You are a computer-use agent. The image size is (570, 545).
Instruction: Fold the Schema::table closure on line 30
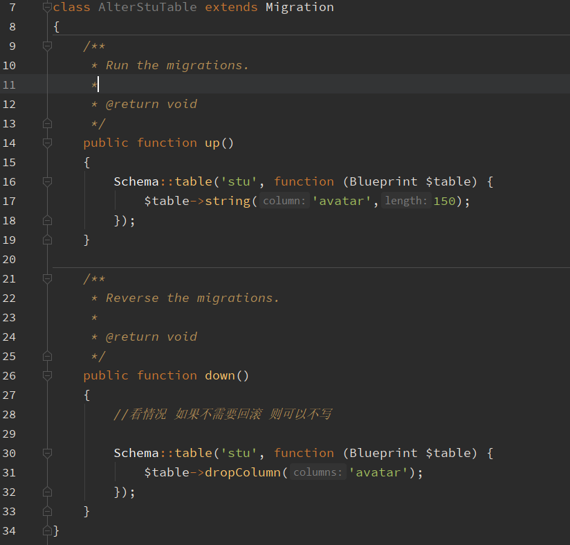47,454
